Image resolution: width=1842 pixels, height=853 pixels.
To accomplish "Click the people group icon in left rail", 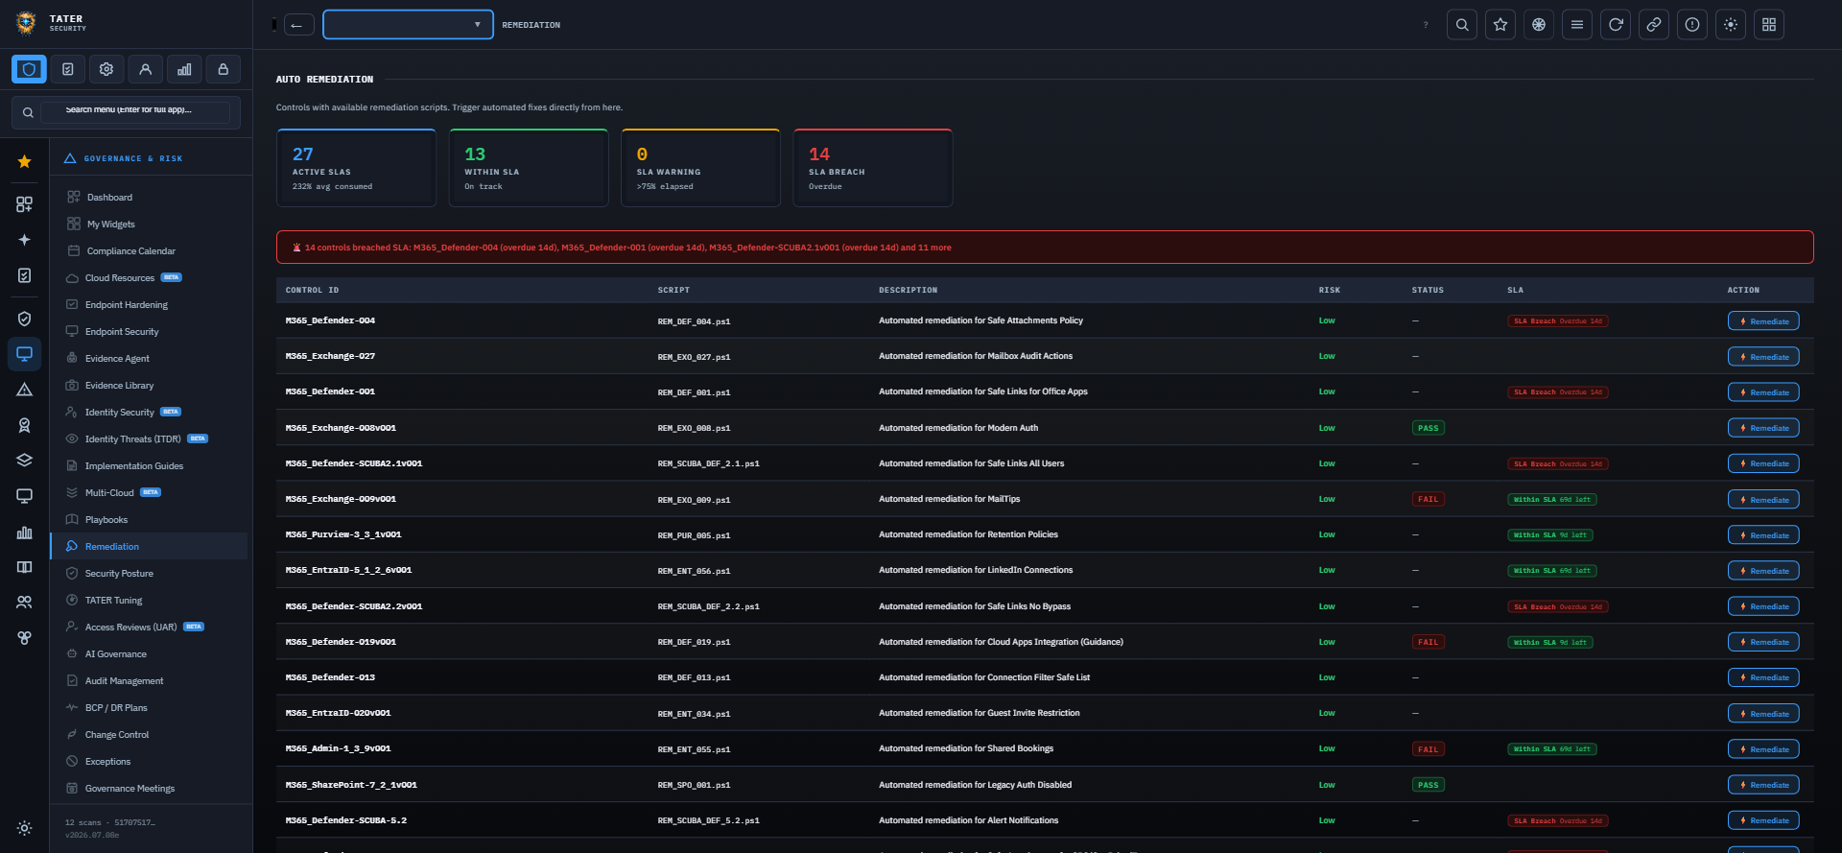I will (25, 603).
